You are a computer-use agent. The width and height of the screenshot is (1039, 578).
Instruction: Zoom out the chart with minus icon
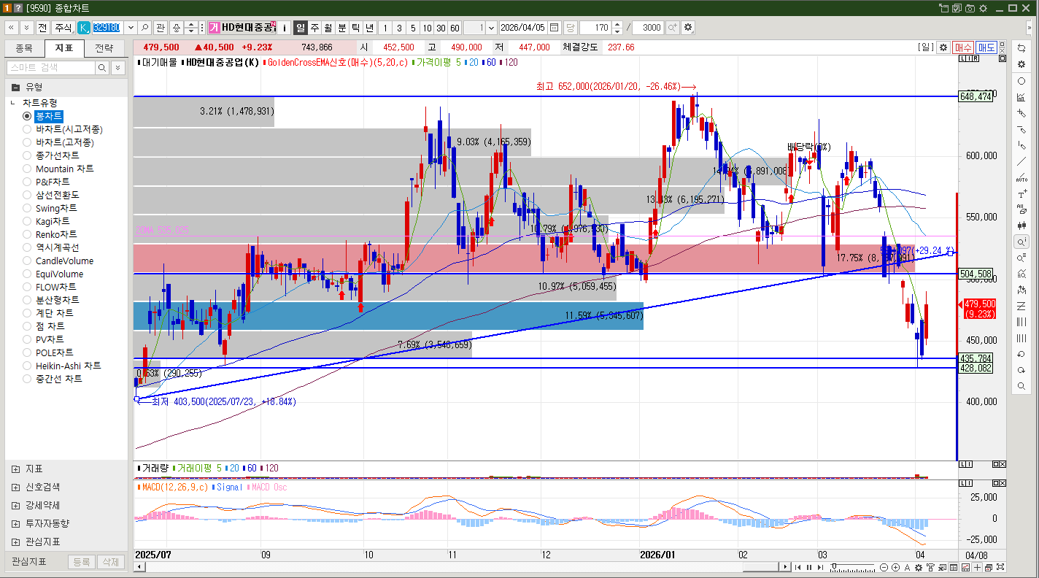click(x=884, y=568)
